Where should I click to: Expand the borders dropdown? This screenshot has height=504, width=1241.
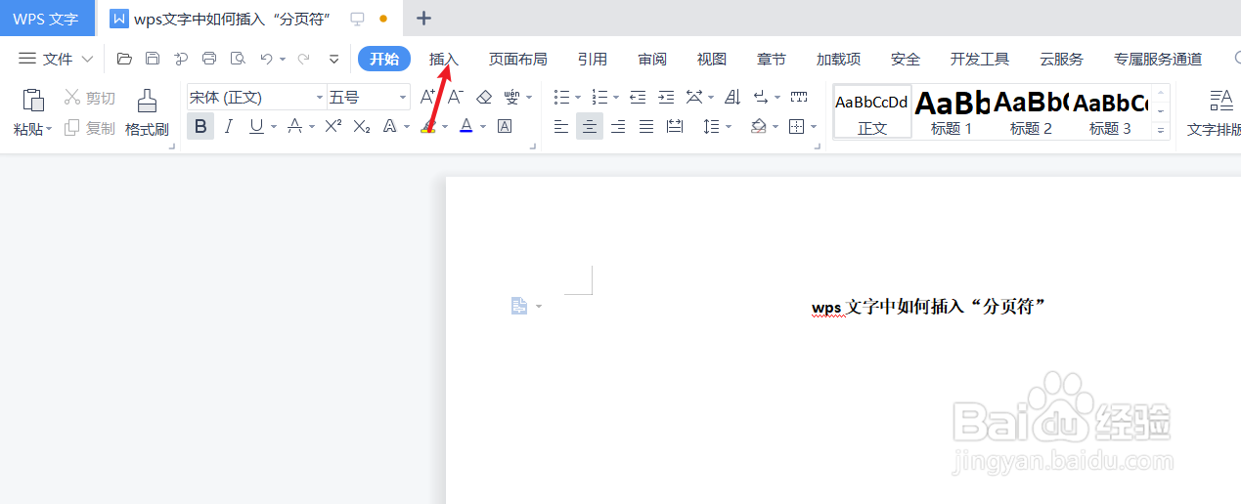tap(815, 126)
